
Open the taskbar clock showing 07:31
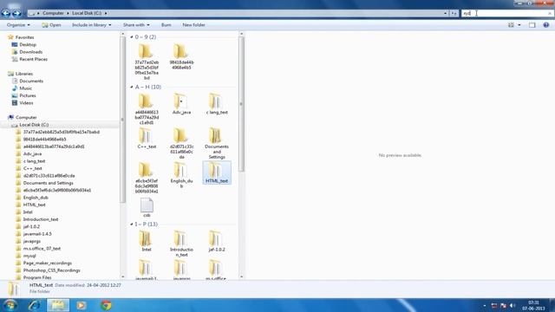(533, 305)
